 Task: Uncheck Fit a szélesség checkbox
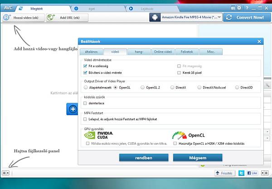click(85, 66)
